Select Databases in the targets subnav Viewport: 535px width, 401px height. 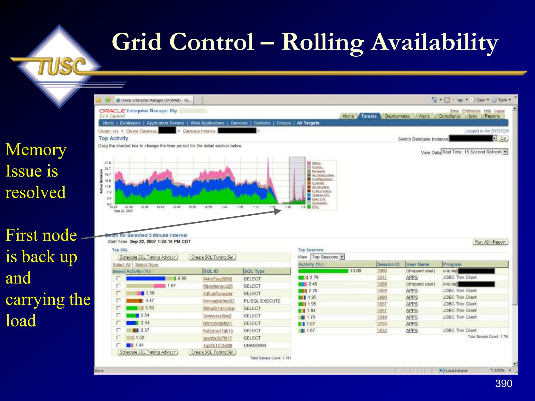tap(130, 123)
